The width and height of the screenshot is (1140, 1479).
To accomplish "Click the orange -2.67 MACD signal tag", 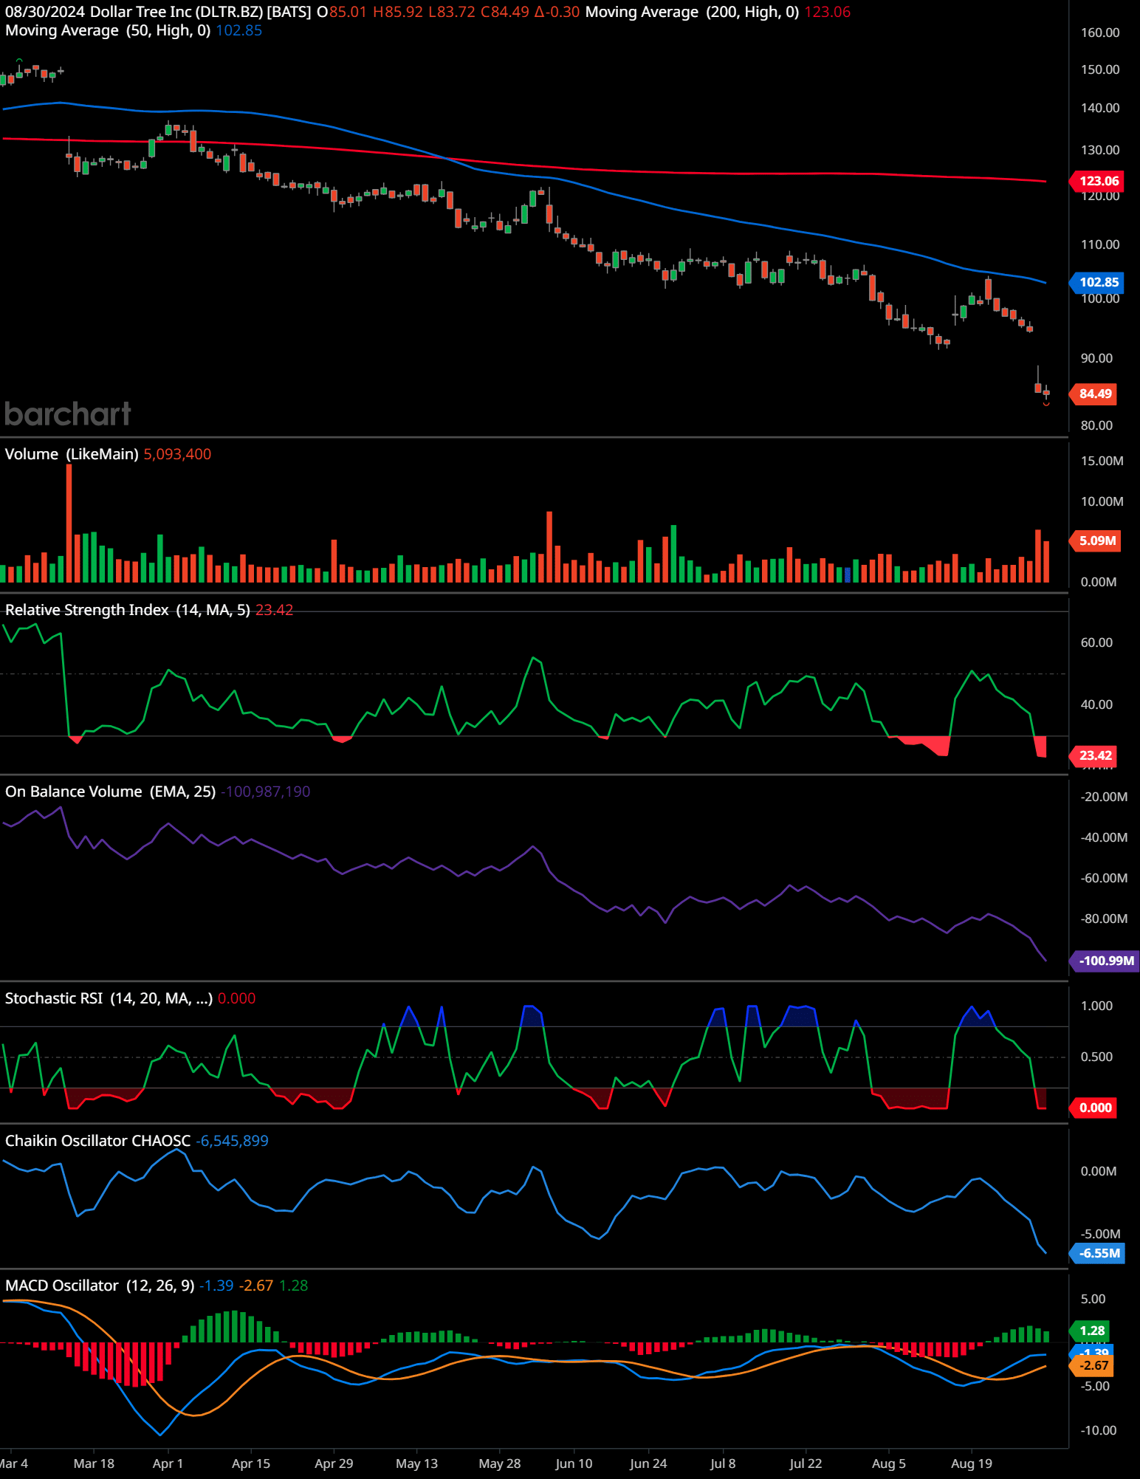I will pyautogui.click(x=1091, y=1365).
